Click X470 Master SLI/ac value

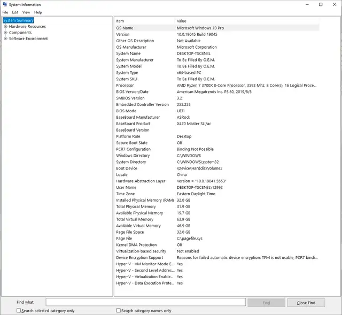(x=194, y=124)
